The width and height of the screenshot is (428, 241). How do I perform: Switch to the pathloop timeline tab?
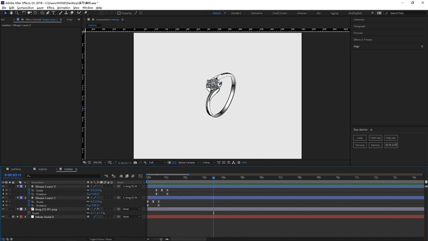16,169
